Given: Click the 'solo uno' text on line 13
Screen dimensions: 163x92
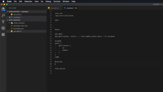Looking at the screenshot, I should [x=59, y=13].
